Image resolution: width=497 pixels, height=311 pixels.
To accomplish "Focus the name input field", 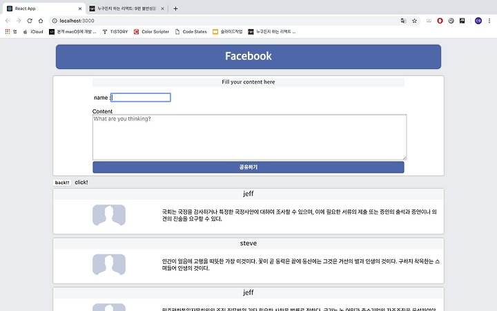I will (x=140, y=97).
